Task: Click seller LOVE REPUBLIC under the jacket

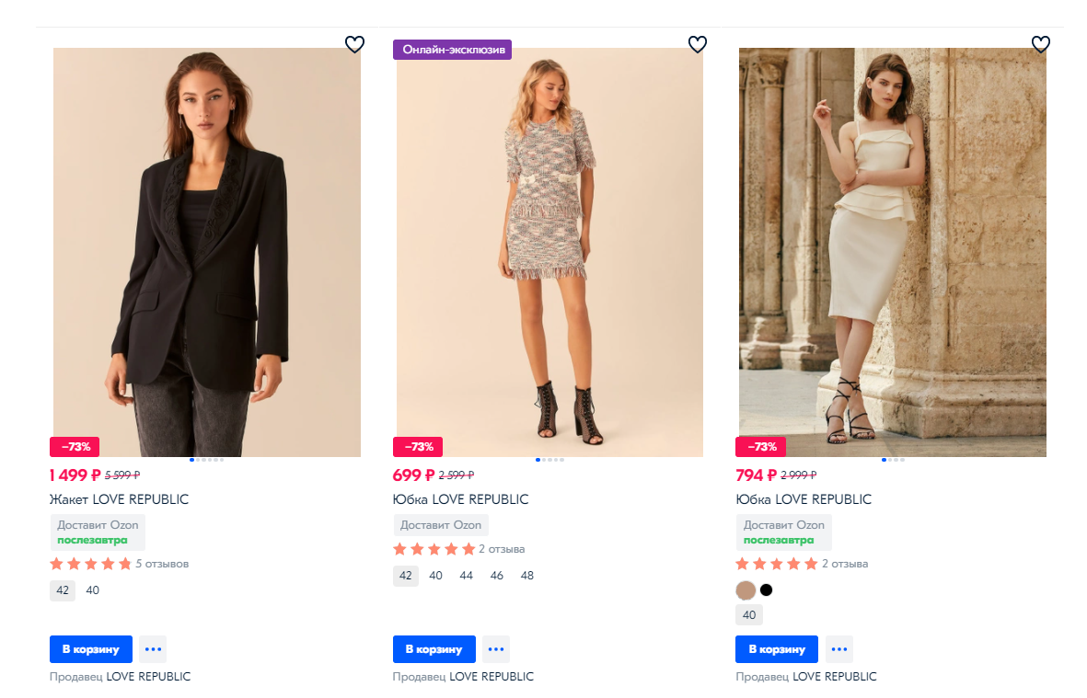Action: [x=148, y=677]
